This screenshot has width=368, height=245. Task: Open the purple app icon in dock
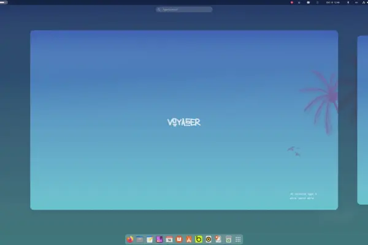pos(159,239)
